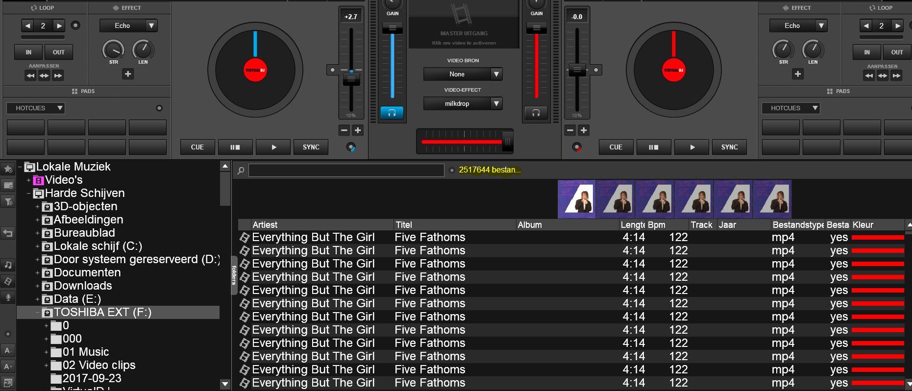The image size is (912, 391).
Task: Click the pop-out browser window icon
Action: point(7,383)
